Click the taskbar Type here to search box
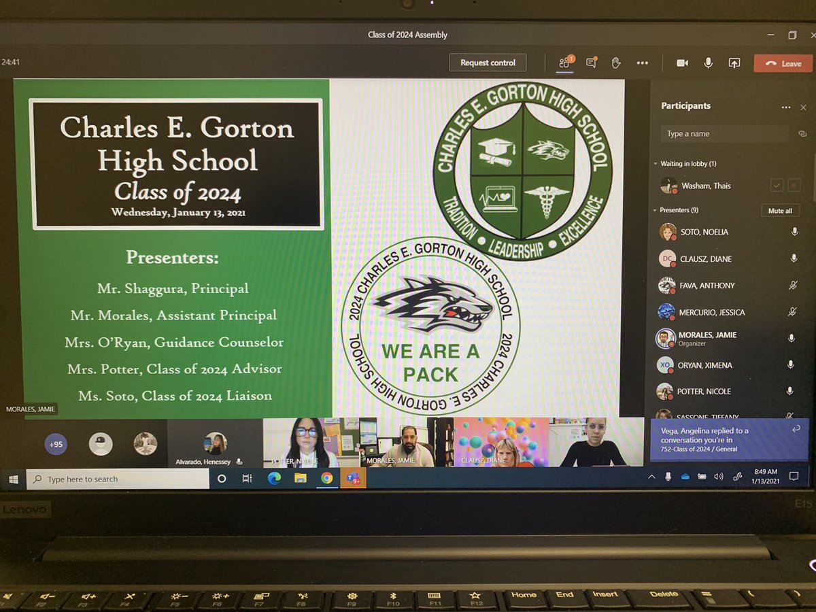Viewport: 816px width, 612px height. pyautogui.click(x=118, y=479)
